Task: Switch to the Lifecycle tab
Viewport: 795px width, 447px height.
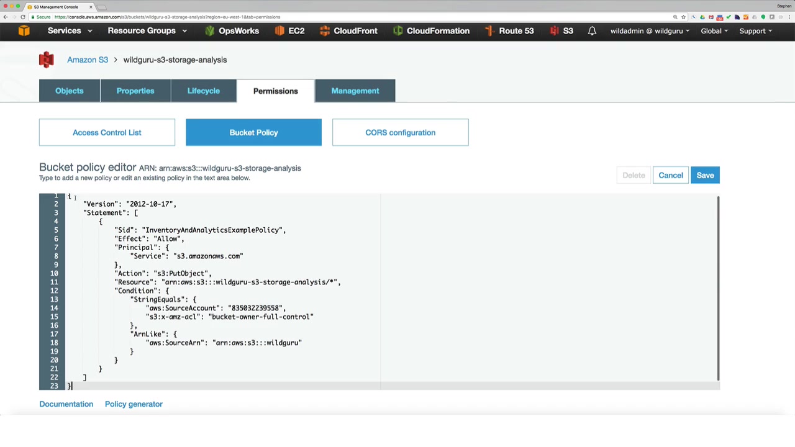Action: tap(204, 91)
